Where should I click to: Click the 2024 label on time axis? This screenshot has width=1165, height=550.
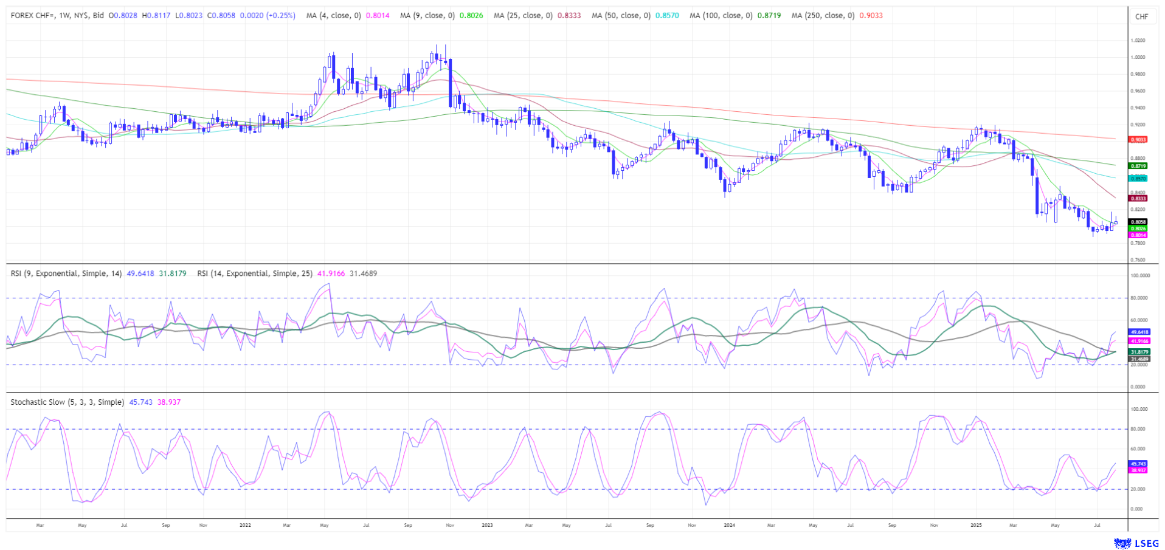[x=729, y=525]
